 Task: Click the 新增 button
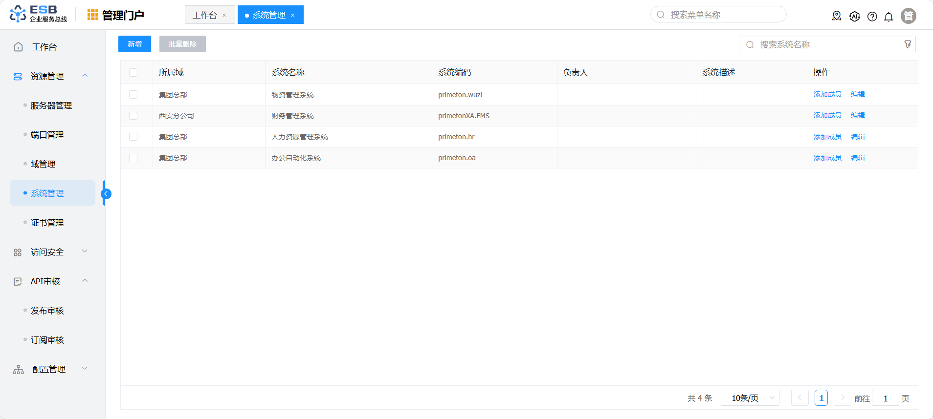(134, 44)
